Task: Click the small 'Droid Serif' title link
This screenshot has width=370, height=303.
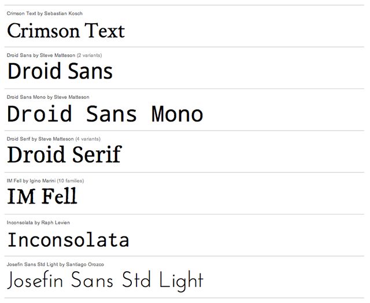Action: pos(18,139)
